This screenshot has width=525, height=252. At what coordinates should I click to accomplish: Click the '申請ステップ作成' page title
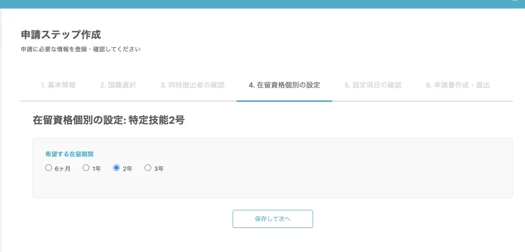[60, 35]
